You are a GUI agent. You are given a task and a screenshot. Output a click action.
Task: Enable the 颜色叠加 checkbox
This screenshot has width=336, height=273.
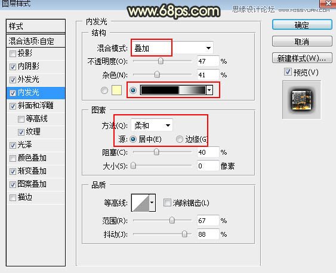pos(13,158)
